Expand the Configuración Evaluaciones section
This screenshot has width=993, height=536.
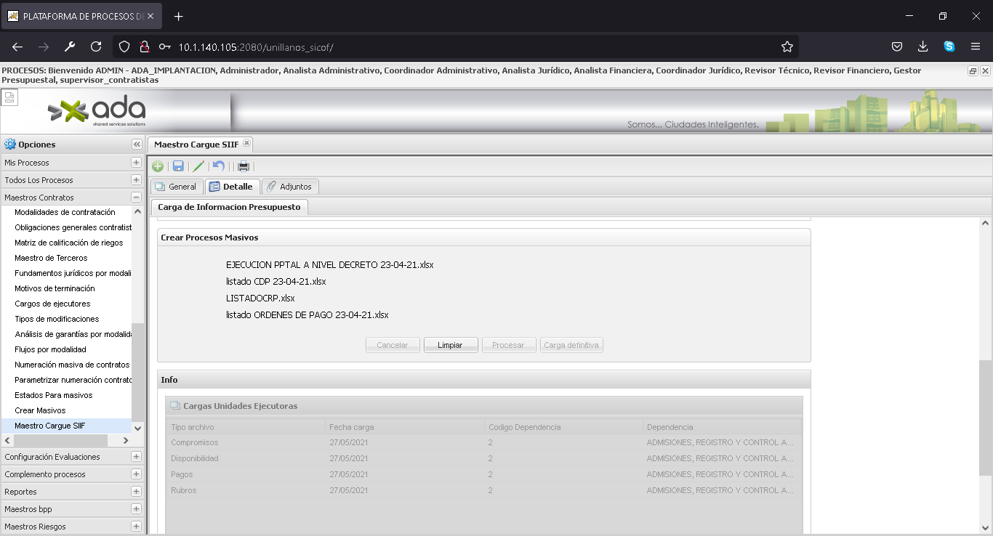point(136,457)
